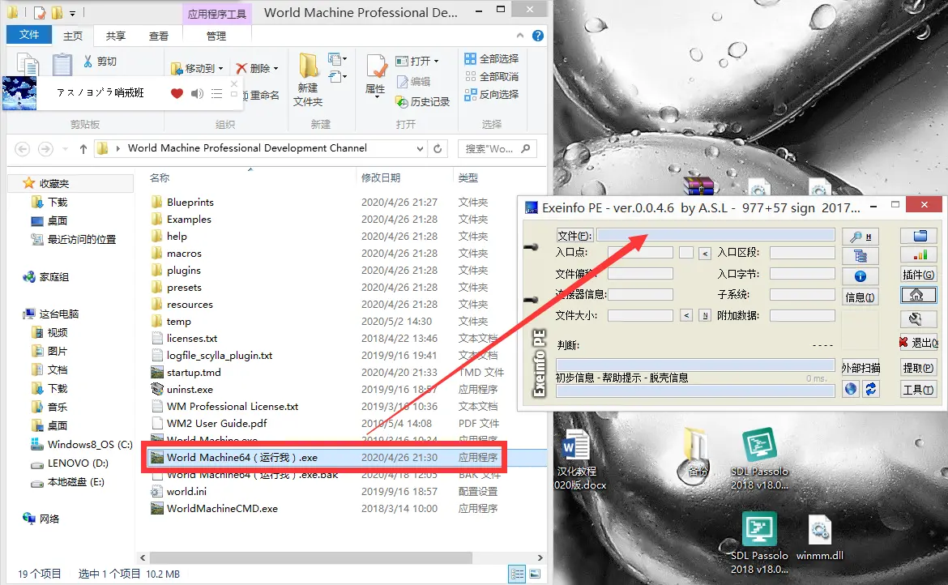
Task: Click the Paste clipboard icon in Explorer
Action: (62, 65)
